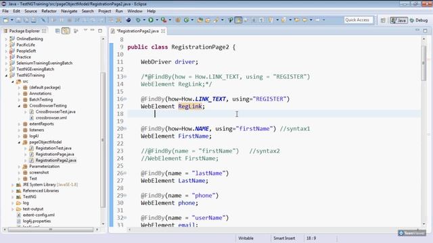This screenshot has height=243, width=433.
Task: Open the Debug dropdown arrow
Action: [144, 20]
